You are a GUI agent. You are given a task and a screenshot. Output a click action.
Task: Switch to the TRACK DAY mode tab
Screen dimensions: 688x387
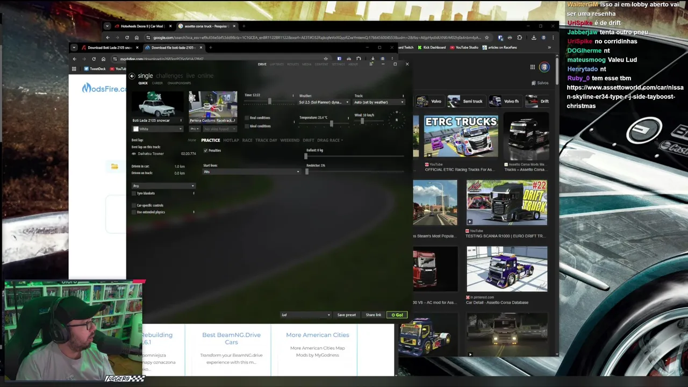point(266,140)
